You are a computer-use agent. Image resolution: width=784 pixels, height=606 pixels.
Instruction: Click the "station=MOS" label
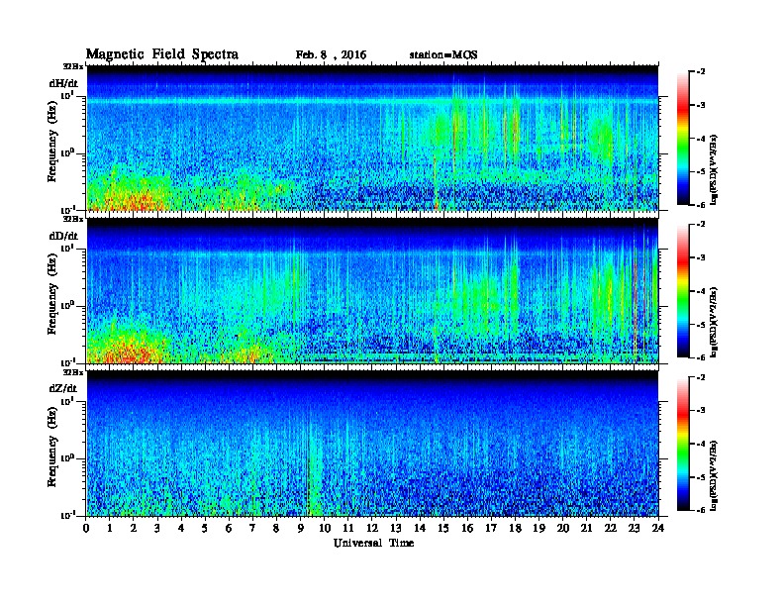[x=443, y=55]
